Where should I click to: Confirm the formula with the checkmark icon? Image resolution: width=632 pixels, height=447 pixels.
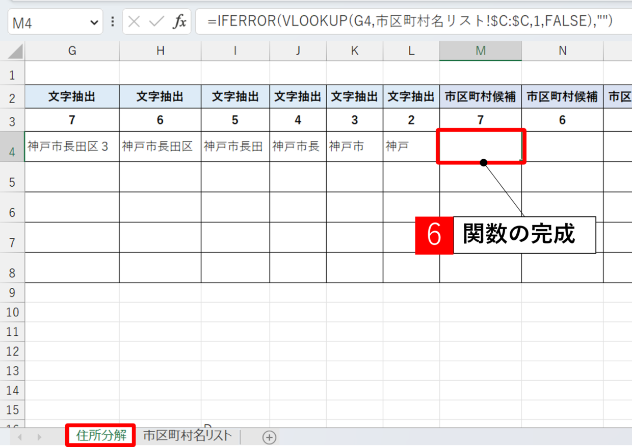point(156,21)
